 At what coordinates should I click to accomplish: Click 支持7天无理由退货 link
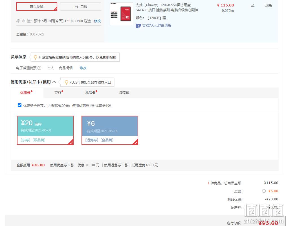(157, 26)
